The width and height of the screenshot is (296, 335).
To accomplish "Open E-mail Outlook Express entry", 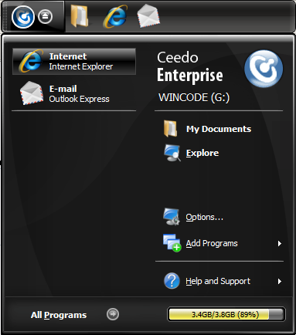I will coord(74,93).
